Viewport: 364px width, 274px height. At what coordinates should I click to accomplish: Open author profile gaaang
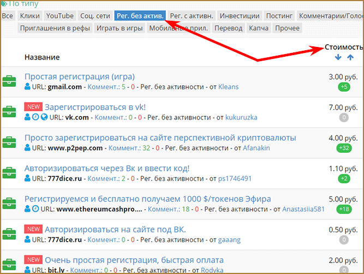(229, 240)
